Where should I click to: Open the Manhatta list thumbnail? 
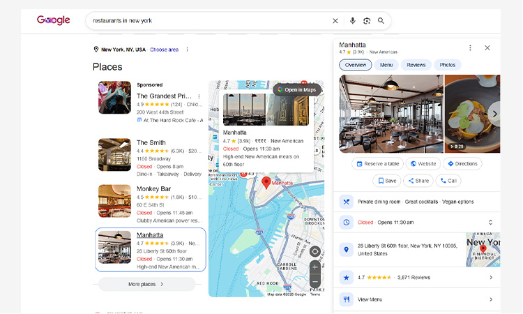coord(114,247)
